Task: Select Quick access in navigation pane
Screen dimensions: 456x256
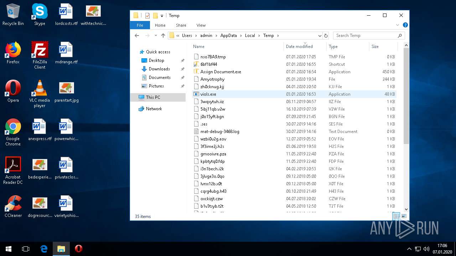Action: (158, 52)
